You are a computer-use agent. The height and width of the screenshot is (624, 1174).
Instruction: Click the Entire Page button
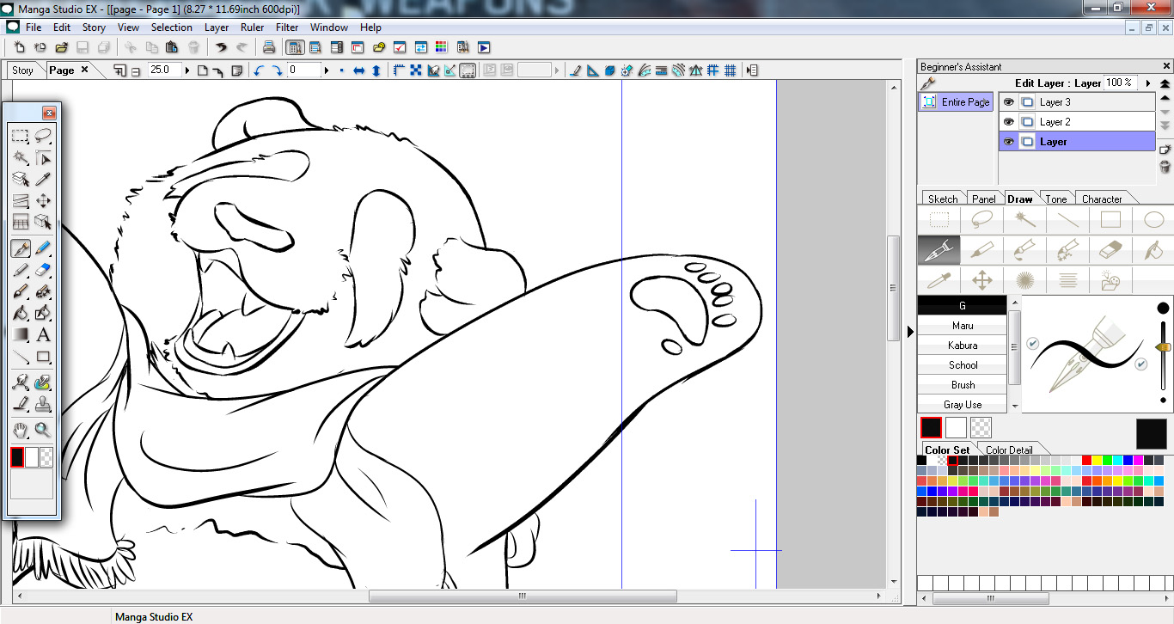(956, 102)
